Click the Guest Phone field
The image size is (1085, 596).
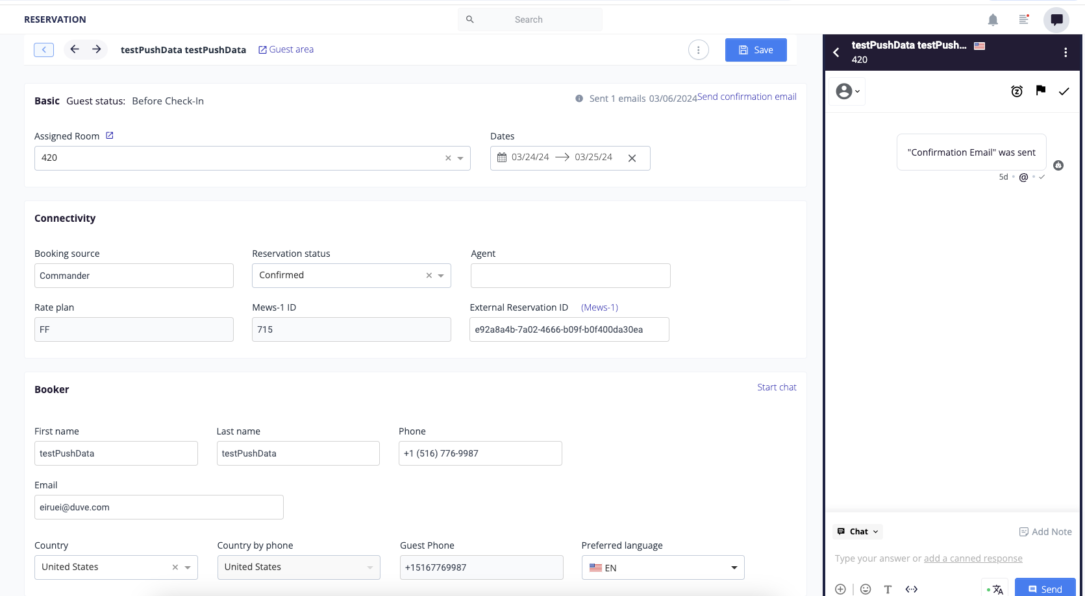click(482, 567)
